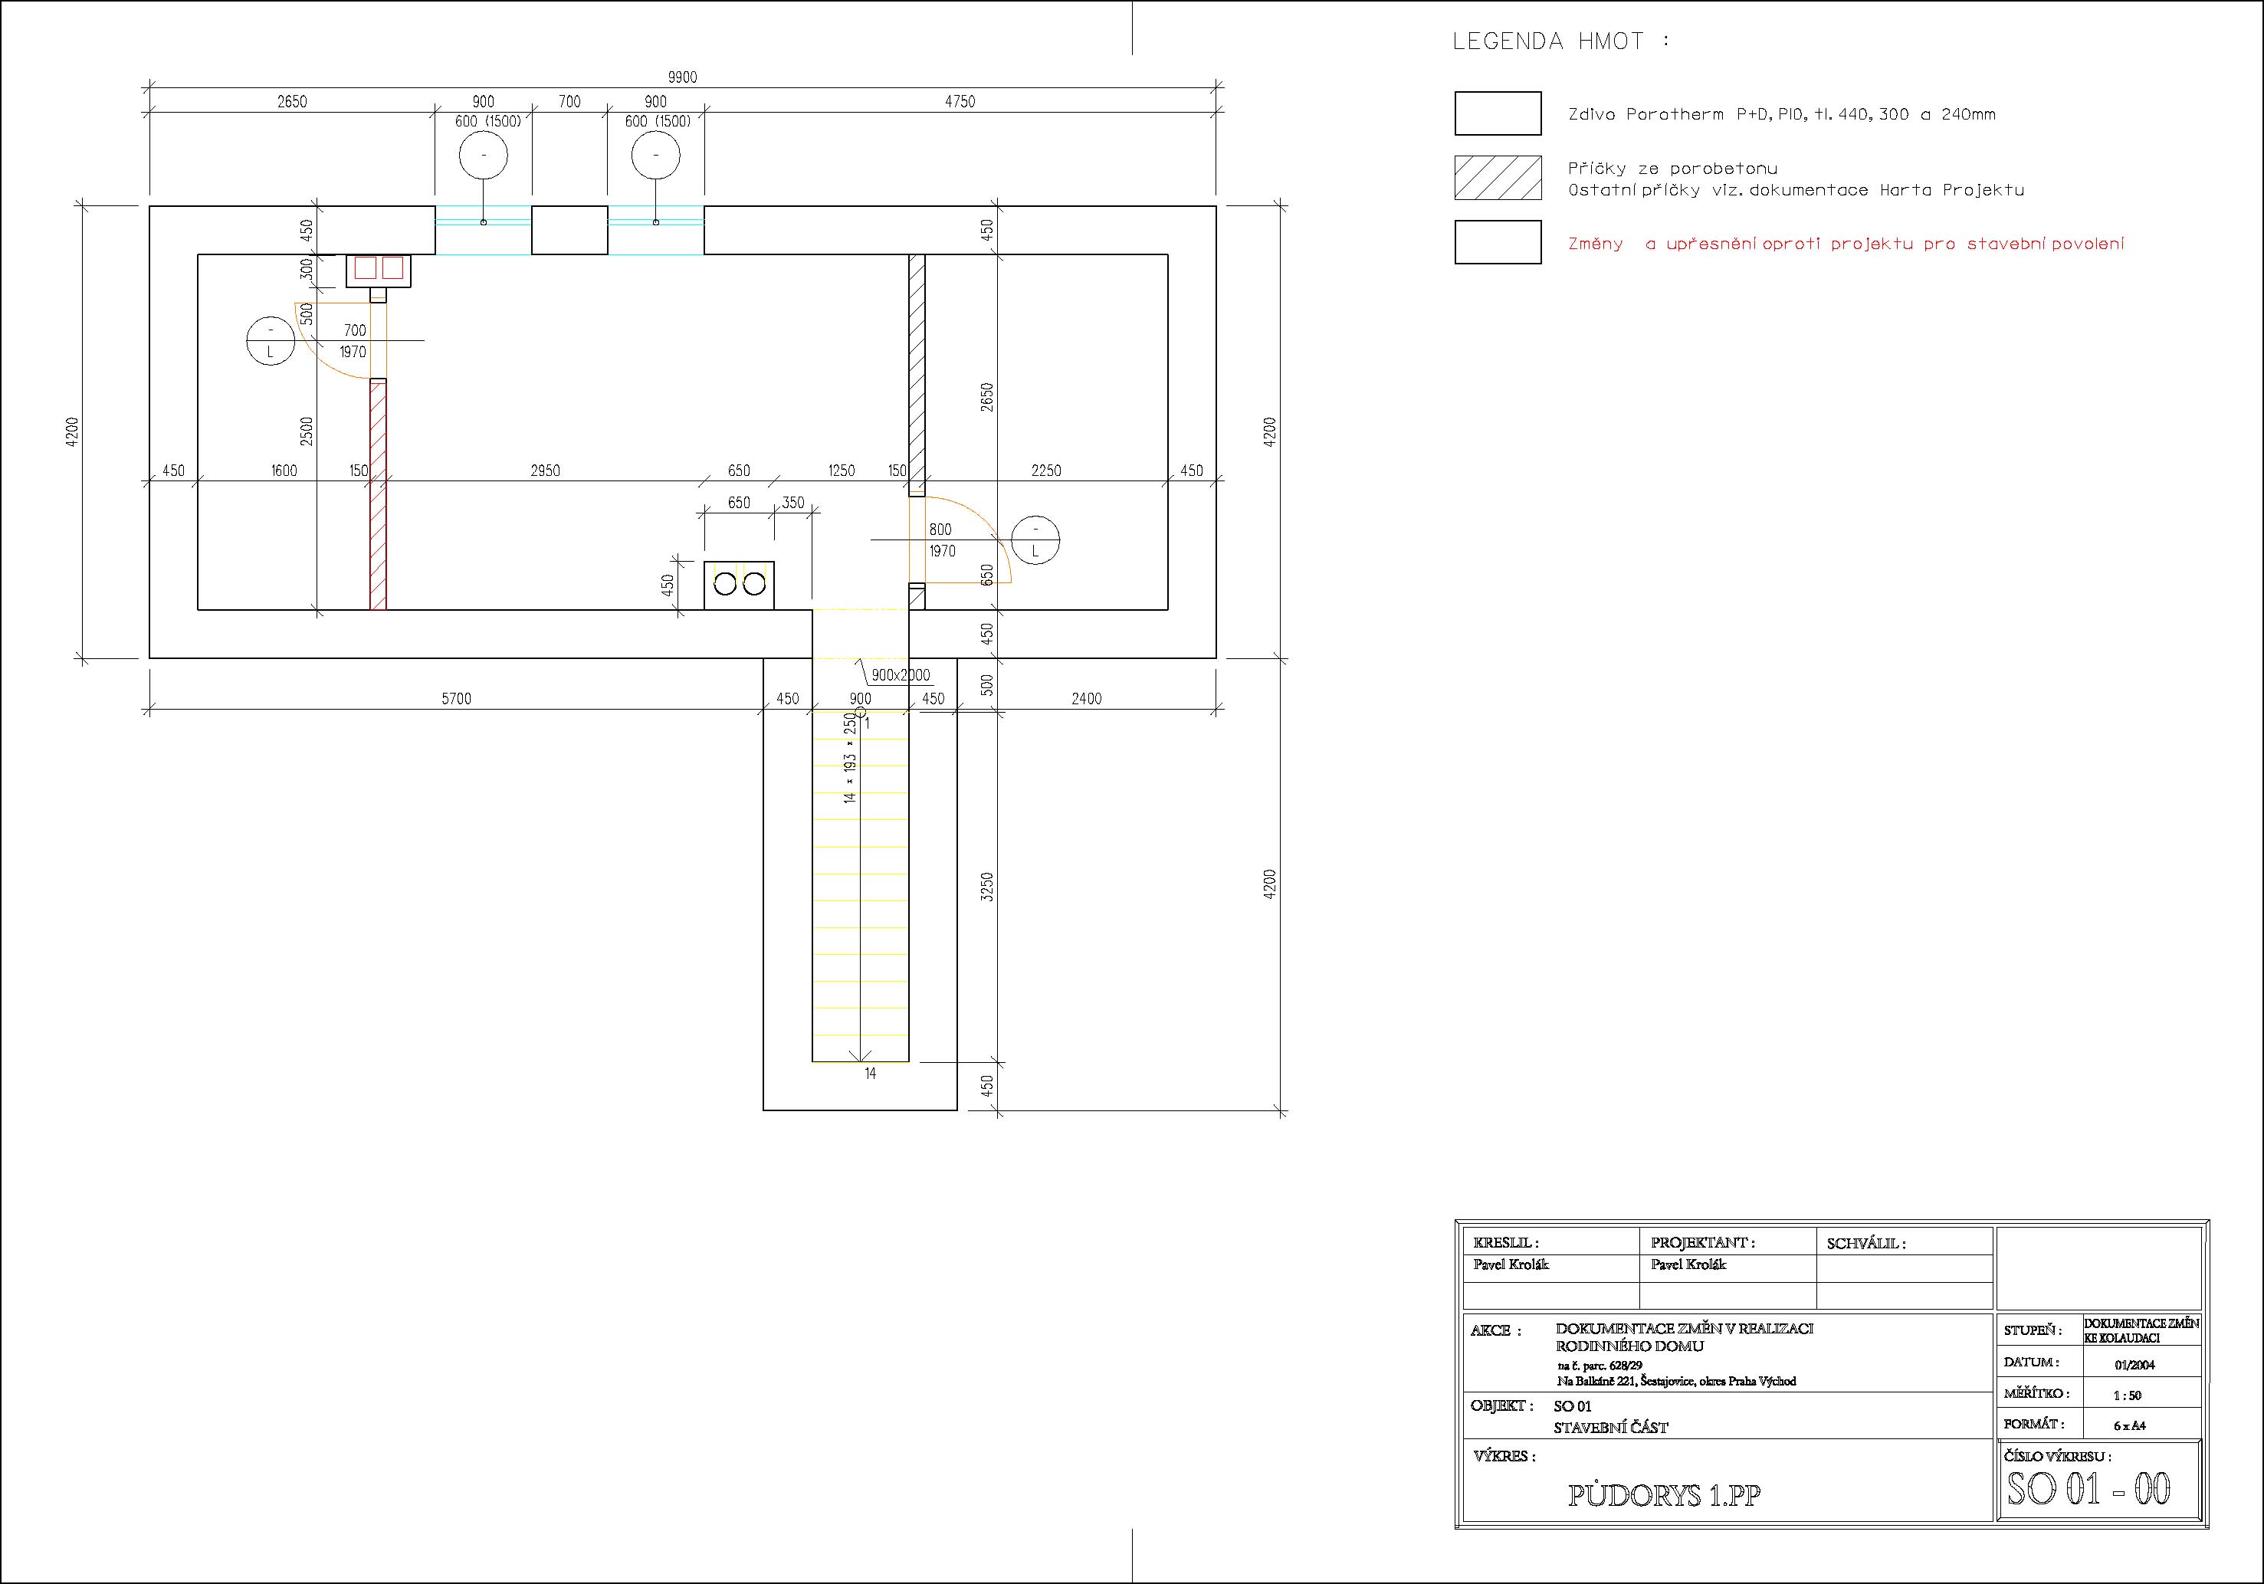Click the 'SCHVÁLIL :' label

click(x=1865, y=1244)
